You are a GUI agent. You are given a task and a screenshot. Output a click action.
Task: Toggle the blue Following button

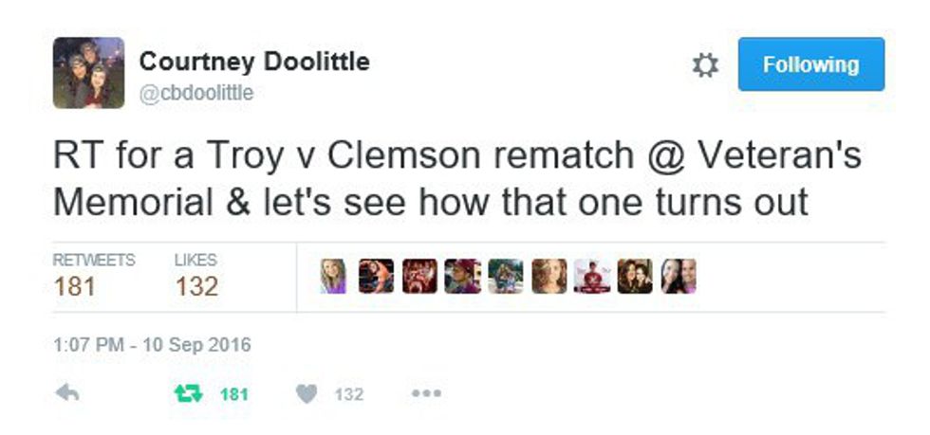click(810, 64)
